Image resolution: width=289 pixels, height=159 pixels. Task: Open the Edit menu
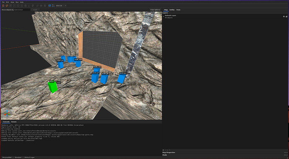point(8,2)
